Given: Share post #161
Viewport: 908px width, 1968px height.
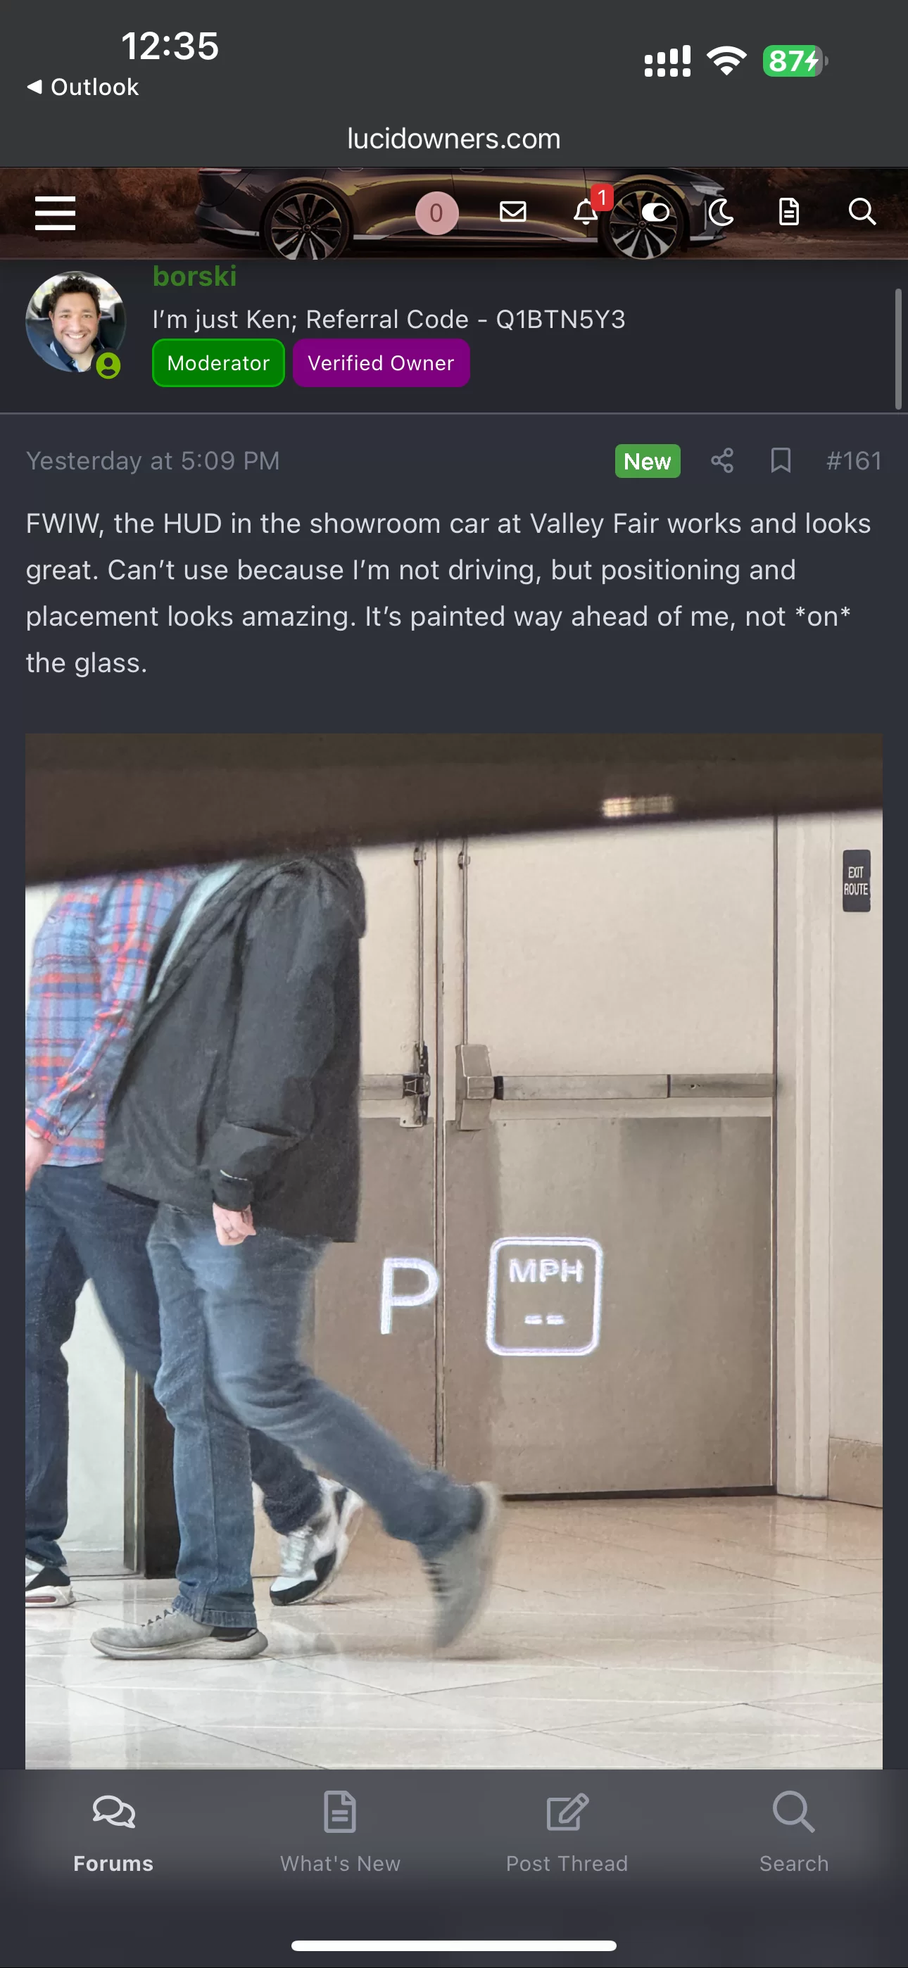Looking at the screenshot, I should pos(722,460).
